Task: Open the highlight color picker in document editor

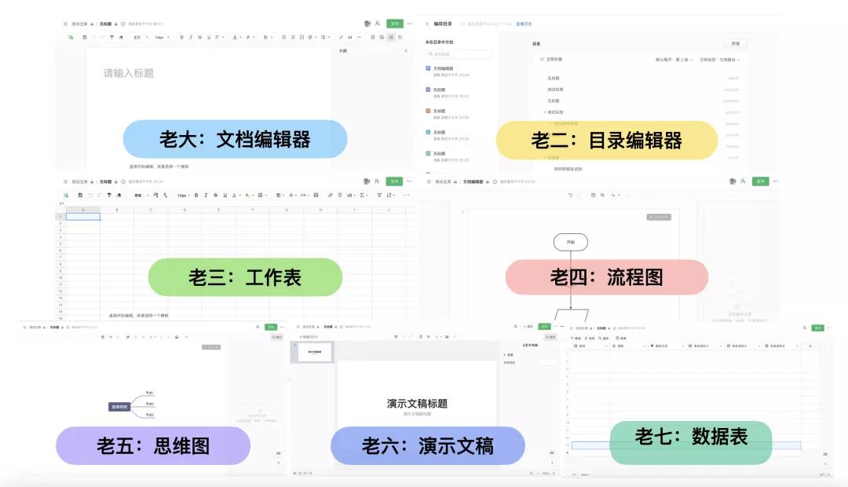Action: [x=250, y=38]
